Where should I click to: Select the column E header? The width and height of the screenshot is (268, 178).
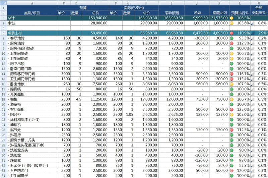95,3
